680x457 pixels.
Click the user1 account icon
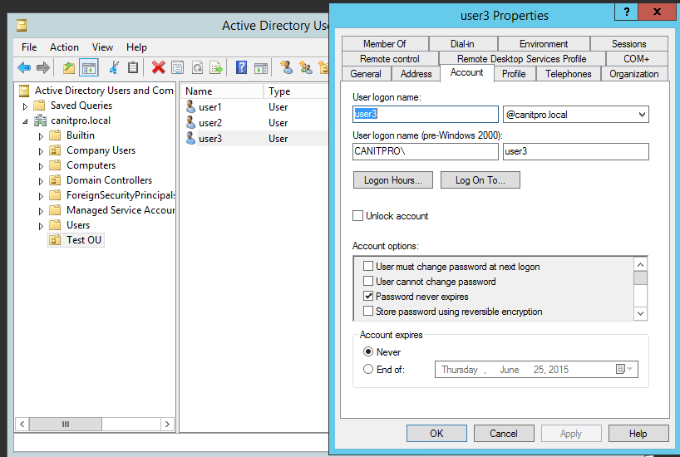(190, 106)
